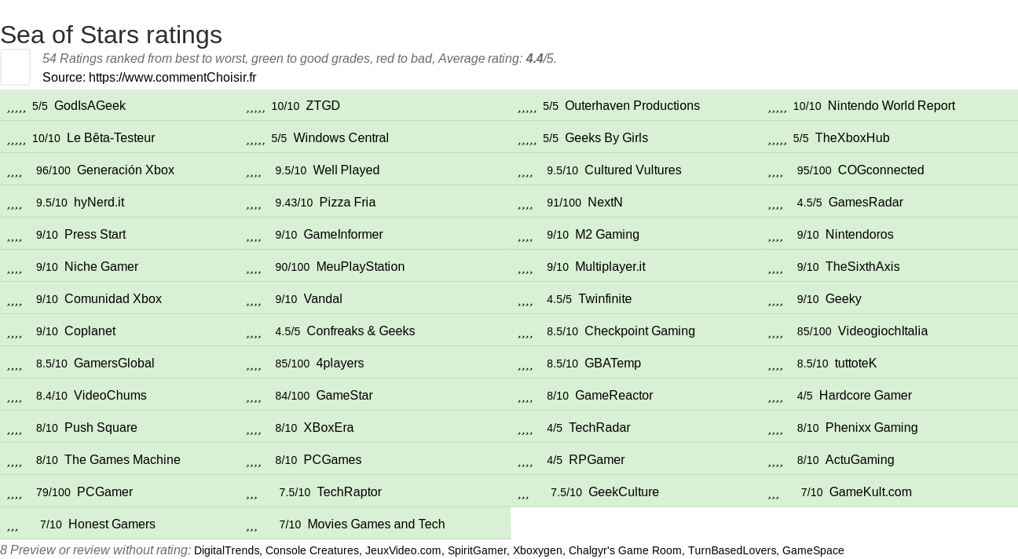Click the TurnBasedLovers review link
1018x559 pixels.
[731, 550]
